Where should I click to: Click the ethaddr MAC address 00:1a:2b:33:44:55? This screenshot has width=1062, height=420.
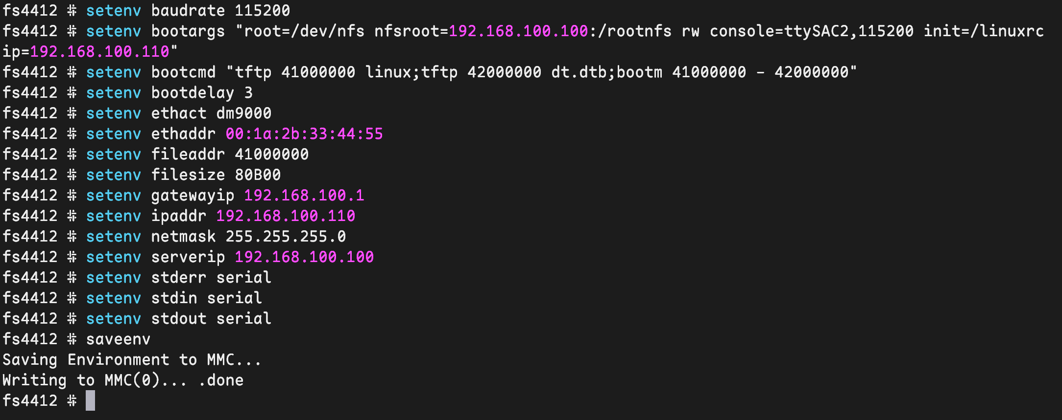click(304, 133)
